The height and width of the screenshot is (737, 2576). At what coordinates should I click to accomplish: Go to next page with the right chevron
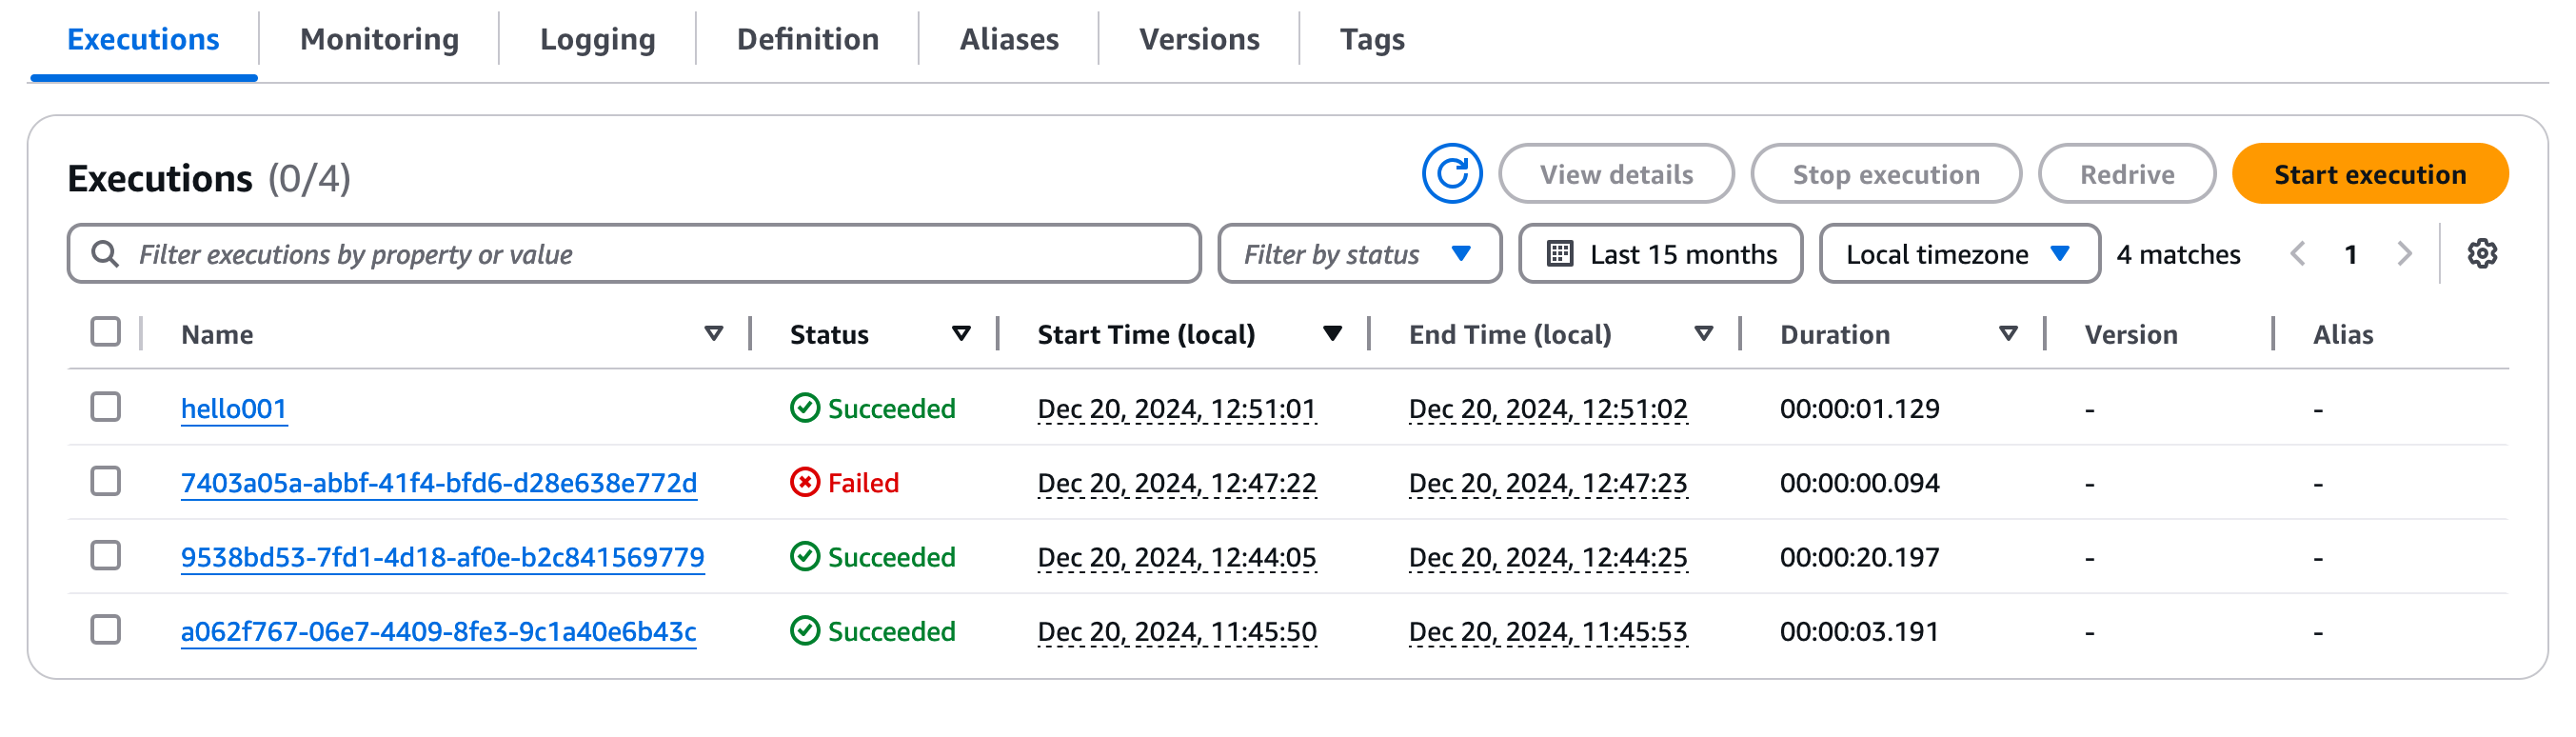point(2404,254)
